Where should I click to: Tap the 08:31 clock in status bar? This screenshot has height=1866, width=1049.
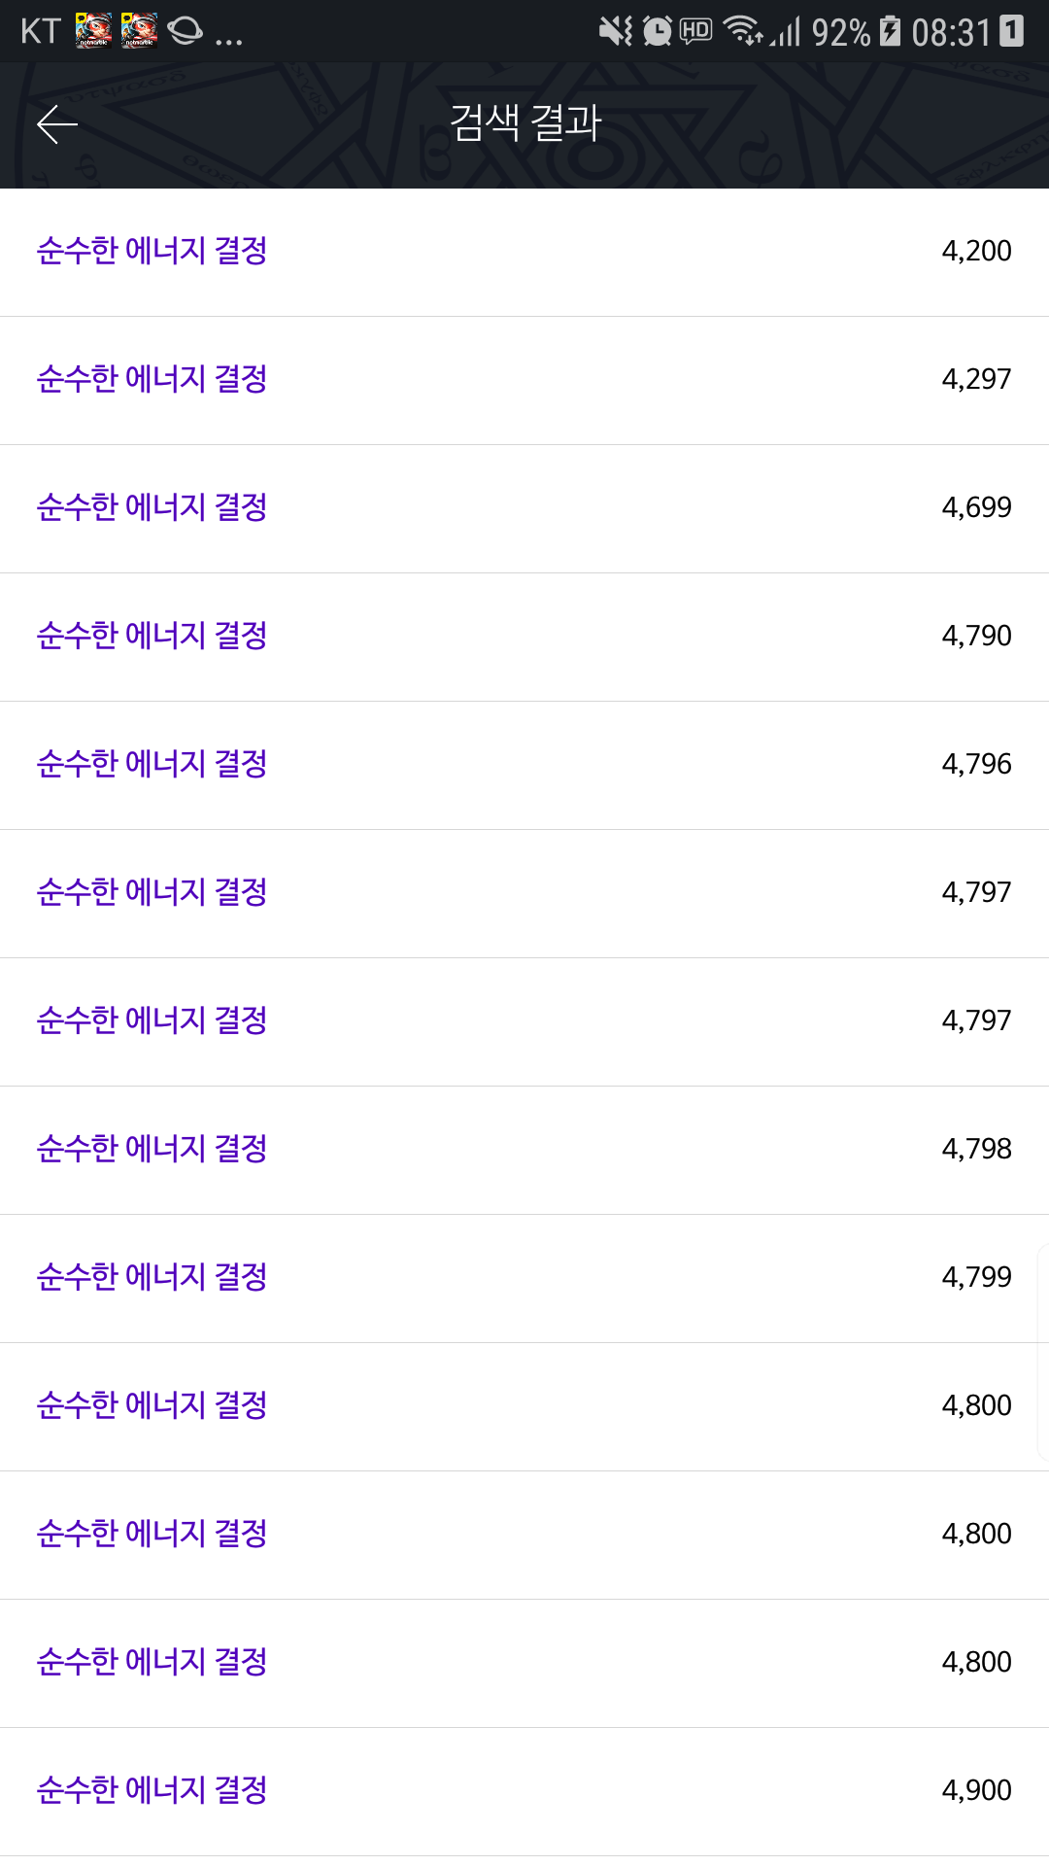pos(950,33)
